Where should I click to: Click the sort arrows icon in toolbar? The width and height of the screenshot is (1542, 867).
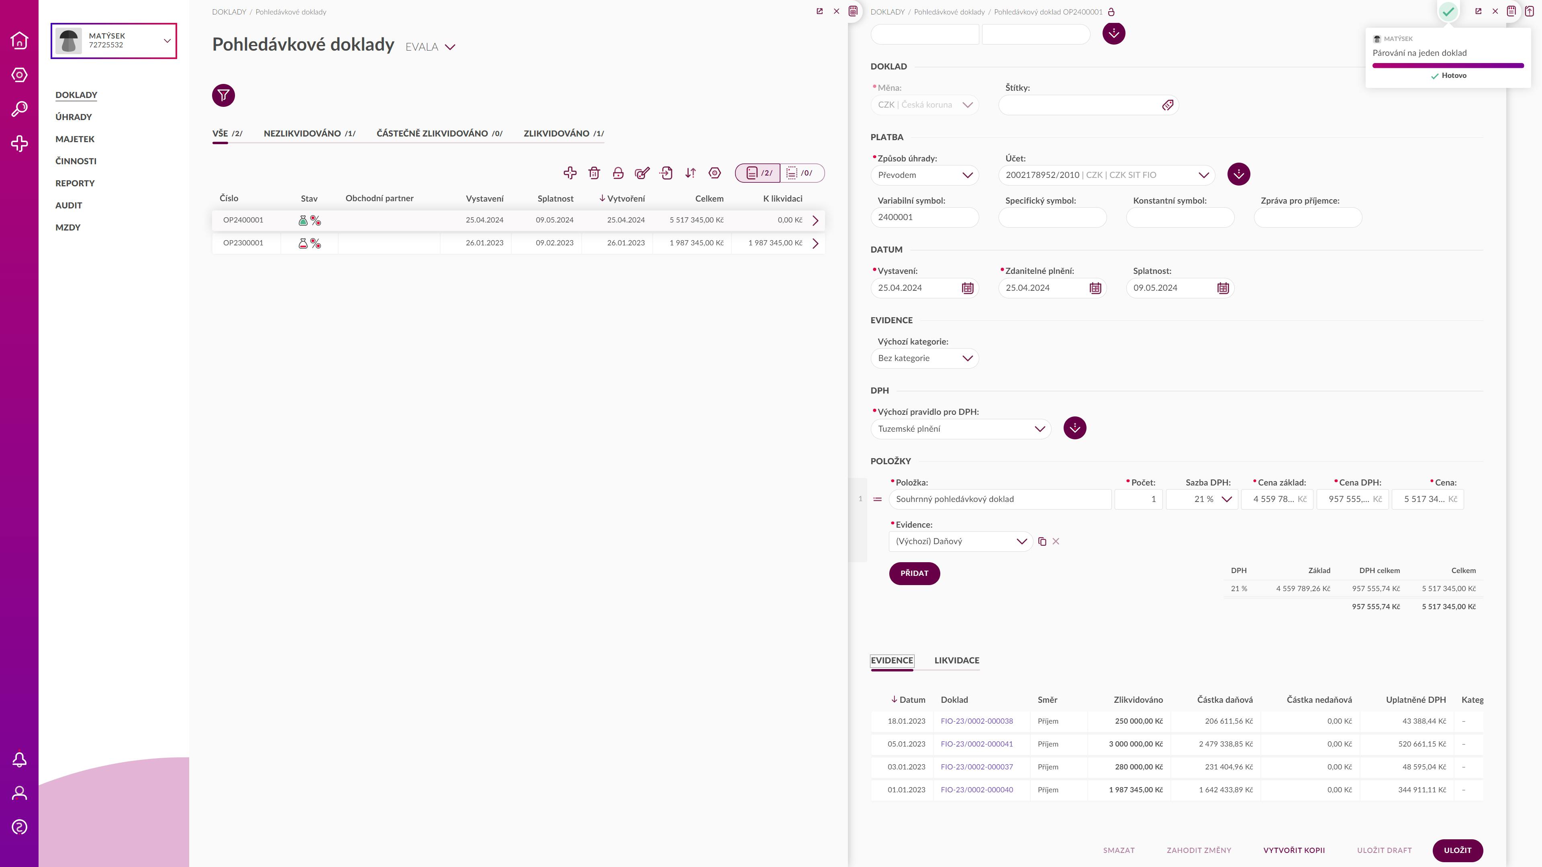click(x=690, y=173)
